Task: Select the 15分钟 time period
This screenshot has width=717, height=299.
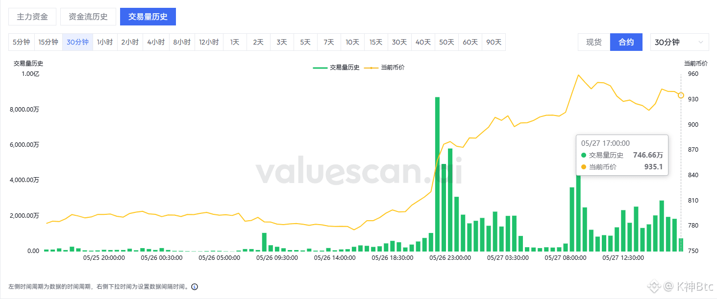Action: 48,42
